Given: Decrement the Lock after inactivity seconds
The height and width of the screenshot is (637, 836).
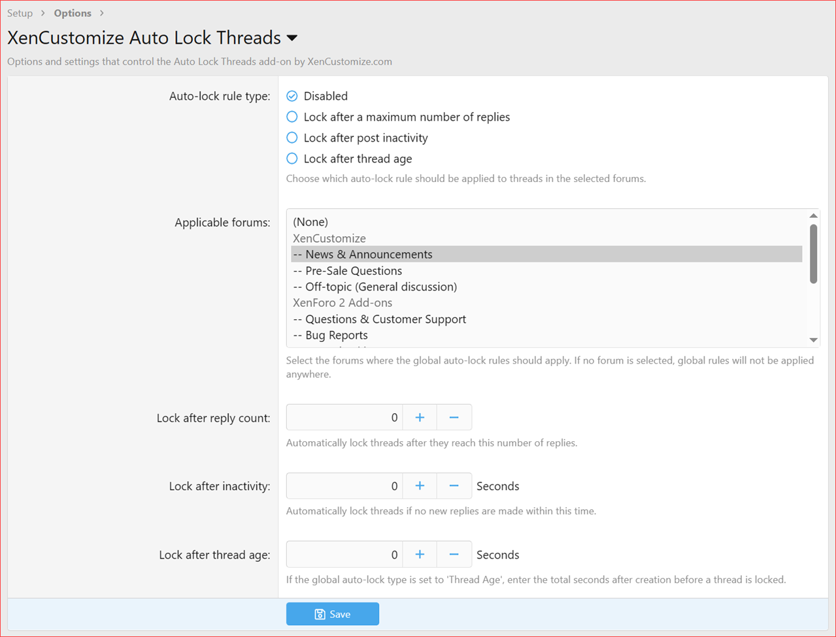Looking at the screenshot, I should [x=454, y=486].
